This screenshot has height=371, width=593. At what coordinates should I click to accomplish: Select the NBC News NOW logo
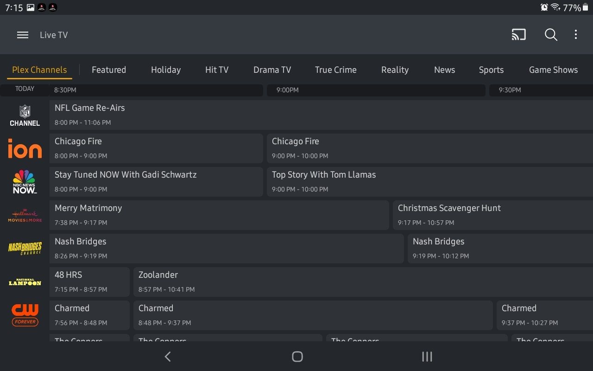(x=25, y=182)
